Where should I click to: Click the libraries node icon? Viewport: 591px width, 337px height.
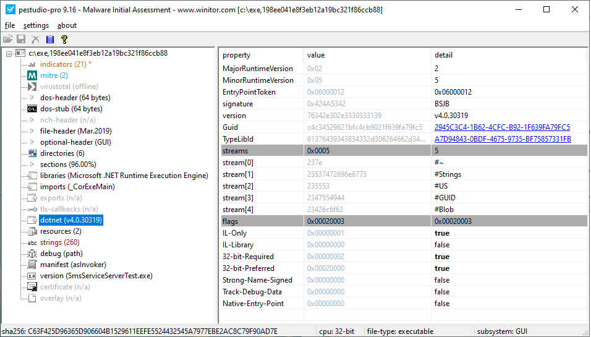tap(32, 176)
